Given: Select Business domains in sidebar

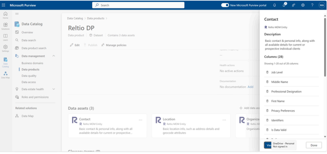Looking at the screenshot, I should pos(32,63).
